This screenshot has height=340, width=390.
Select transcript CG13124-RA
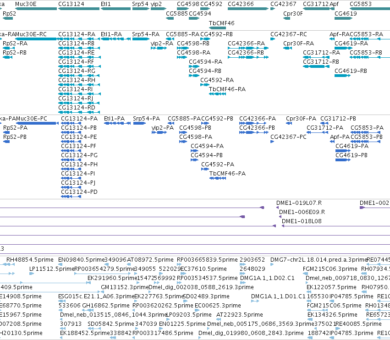click(77, 34)
